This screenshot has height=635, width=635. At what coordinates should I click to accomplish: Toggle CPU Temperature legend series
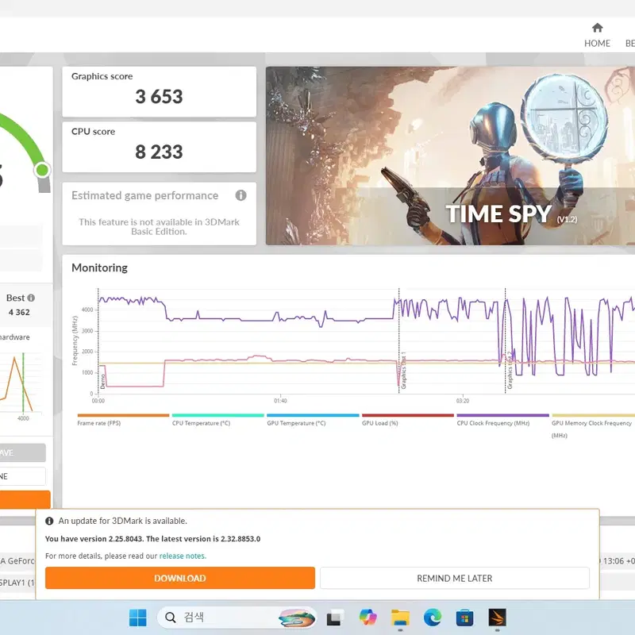(x=217, y=420)
